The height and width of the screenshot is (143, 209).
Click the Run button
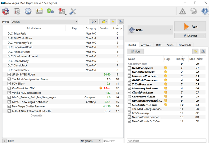point(190,27)
